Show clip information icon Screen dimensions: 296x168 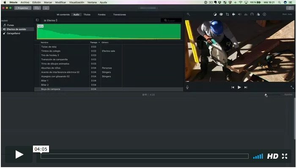[264, 14]
